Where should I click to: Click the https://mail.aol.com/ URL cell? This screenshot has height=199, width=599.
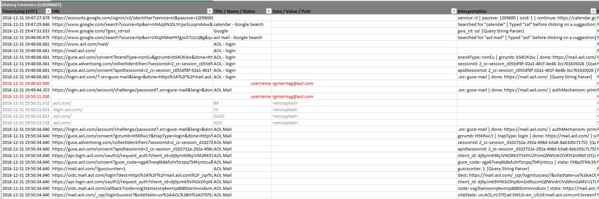pos(74,50)
